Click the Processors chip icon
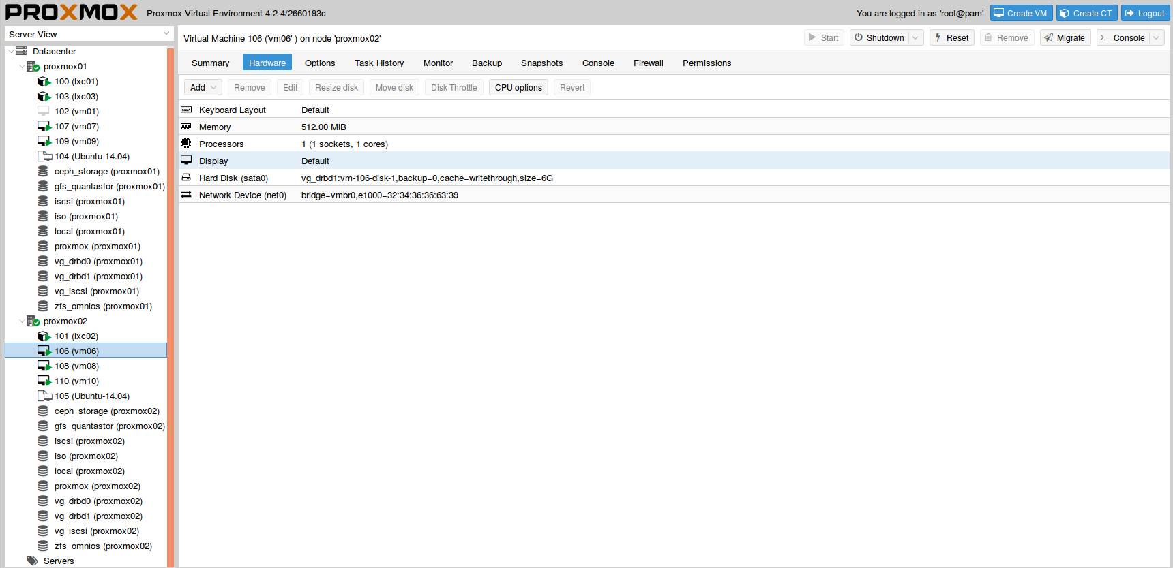The image size is (1173, 568). coord(186,144)
